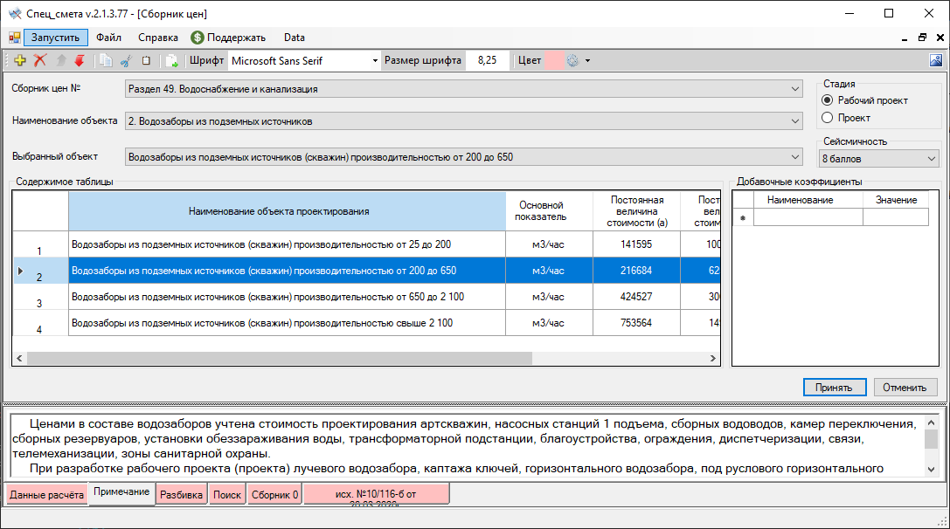Select the Рабочий проект stage option

pyautogui.click(x=827, y=100)
